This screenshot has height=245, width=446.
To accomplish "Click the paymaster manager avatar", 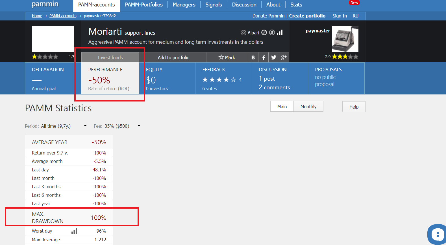I will (x=345, y=39).
